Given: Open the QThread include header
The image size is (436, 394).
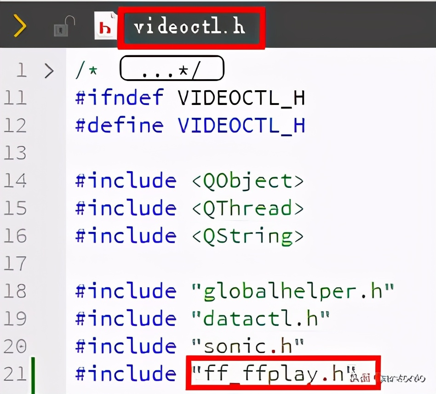Looking at the screenshot, I should [248, 208].
